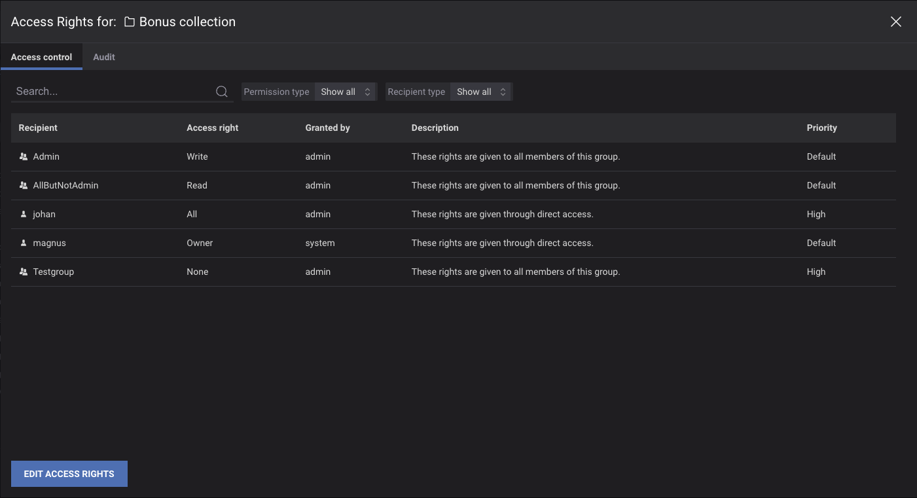Viewport: 917px width, 498px height.
Task: Click the system granted-by cell
Action: (320, 243)
